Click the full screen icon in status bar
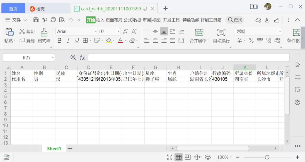 (x=170, y=157)
